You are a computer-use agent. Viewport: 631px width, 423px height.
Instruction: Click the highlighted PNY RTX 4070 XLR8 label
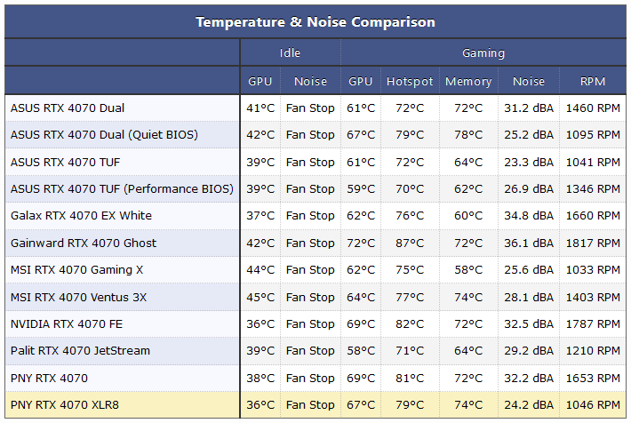pyautogui.click(x=67, y=405)
